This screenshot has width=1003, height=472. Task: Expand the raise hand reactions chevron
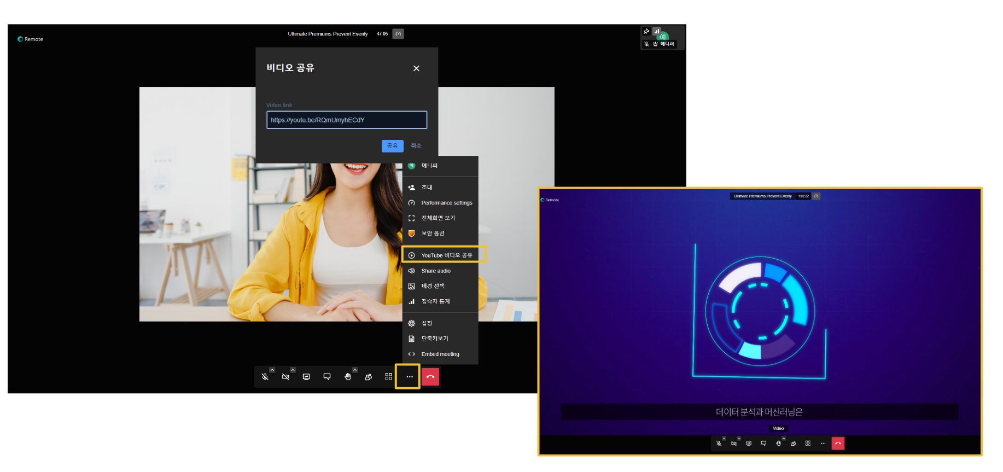coord(355,370)
